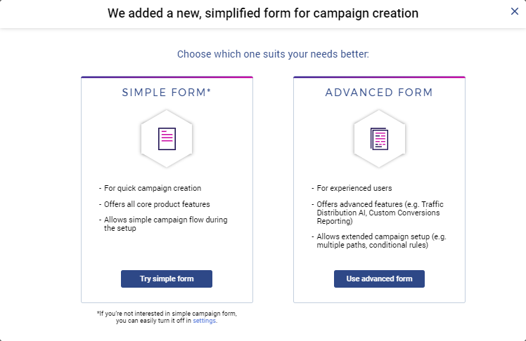Screen dimensions: 526x341
Task: Click the 'For quick campaign creation' bullet
Action: 152,188
